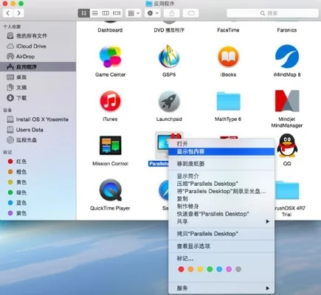Select the Mission Control icon
Viewport: 321px width, 295px height.
click(110, 145)
